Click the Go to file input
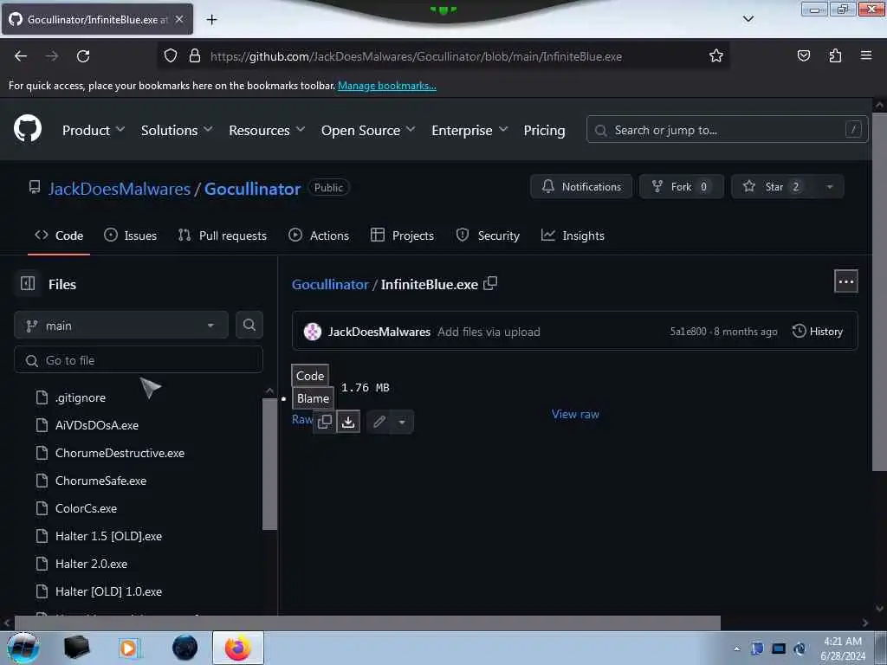This screenshot has width=887, height=665. 139,360
